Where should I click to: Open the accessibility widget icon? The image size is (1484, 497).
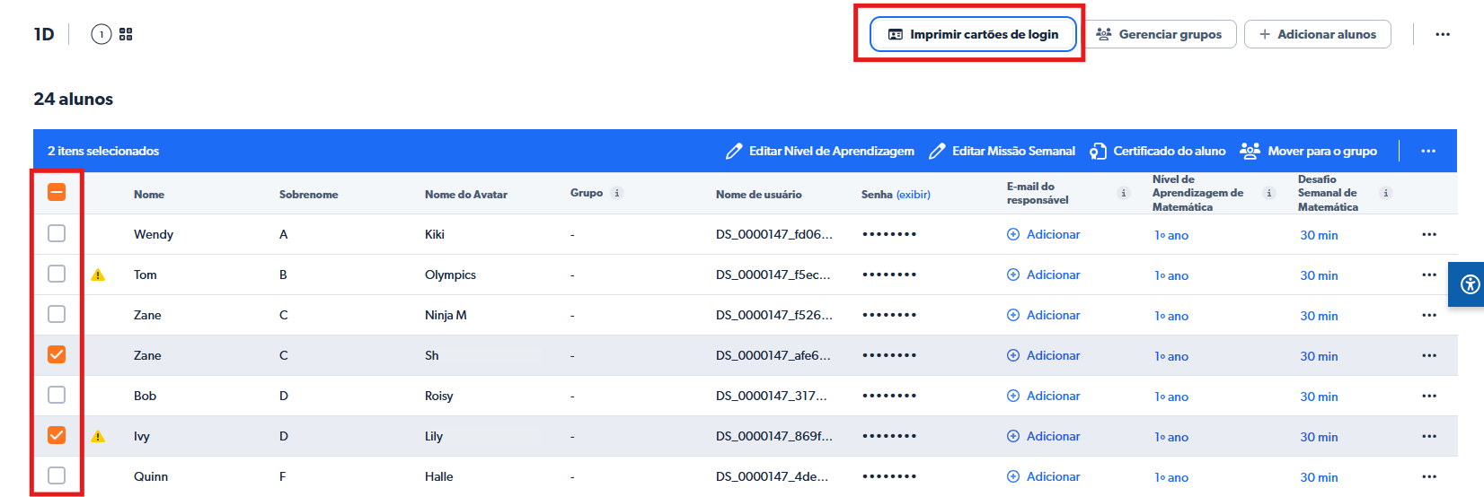click(x=1470, y=284)
